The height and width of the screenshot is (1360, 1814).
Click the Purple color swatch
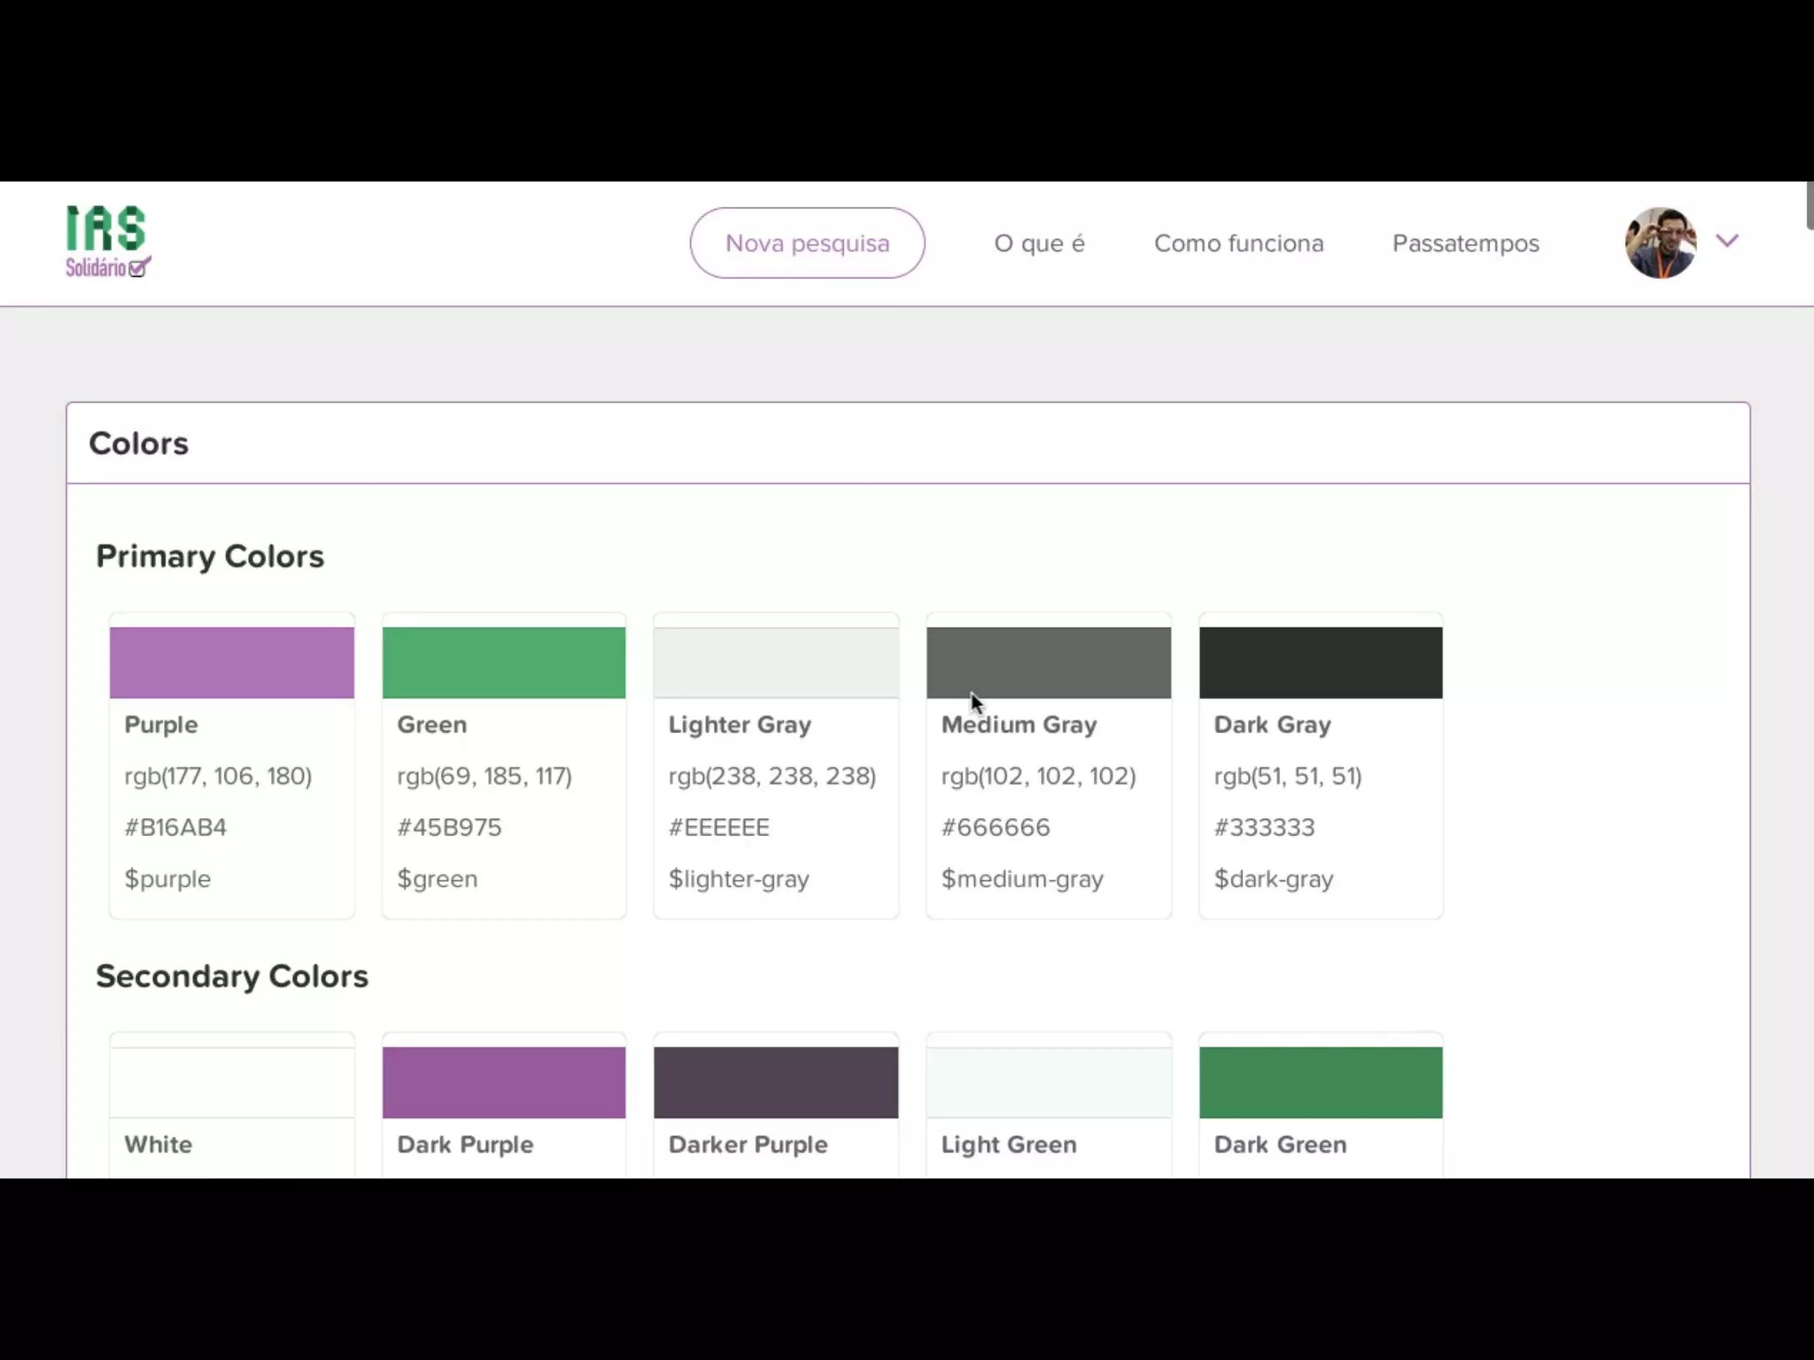(231, 662)
